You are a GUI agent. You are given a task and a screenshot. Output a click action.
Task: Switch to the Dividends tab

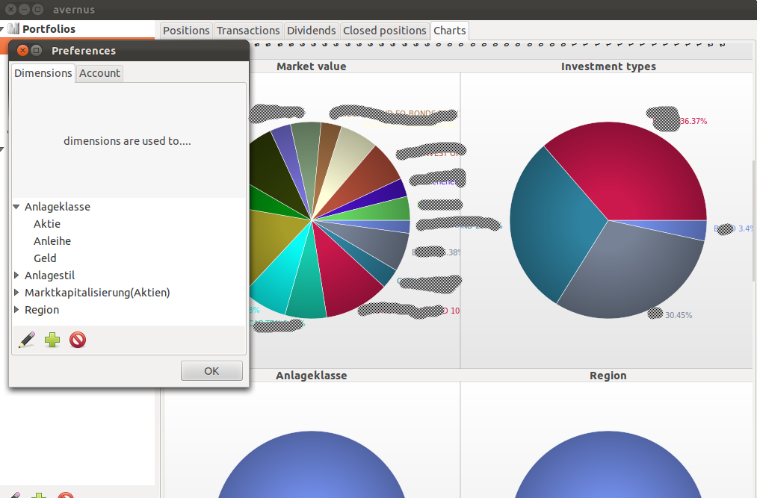click(311, 31)
